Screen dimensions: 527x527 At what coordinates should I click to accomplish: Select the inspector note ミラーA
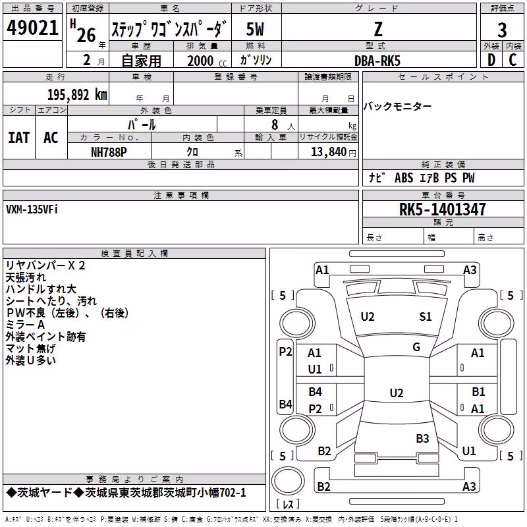pos(25,325)
